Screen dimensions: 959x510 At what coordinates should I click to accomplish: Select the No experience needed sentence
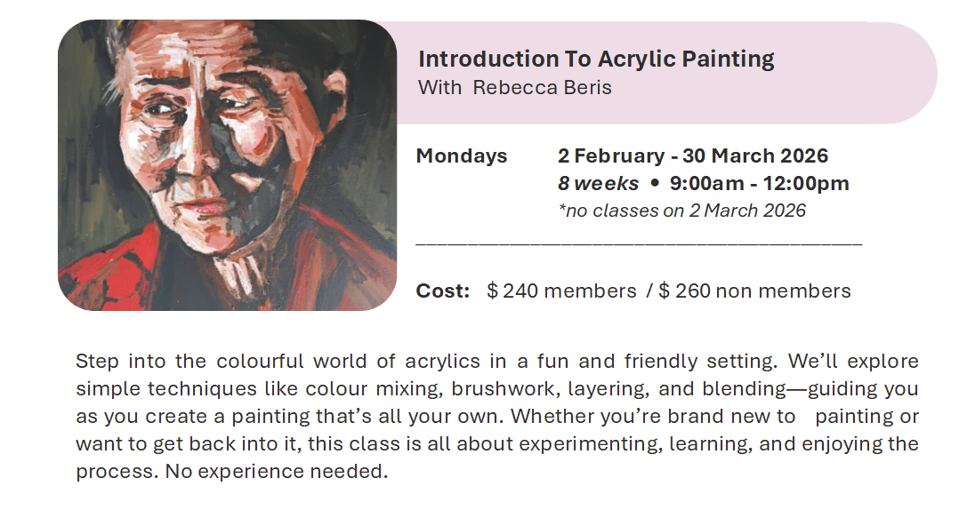(277, 472)
